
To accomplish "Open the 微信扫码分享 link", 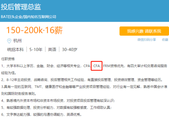I will [x=147, y=40].
